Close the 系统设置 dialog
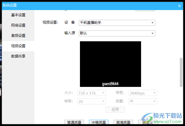185x126 pixels. coord(179,6)
